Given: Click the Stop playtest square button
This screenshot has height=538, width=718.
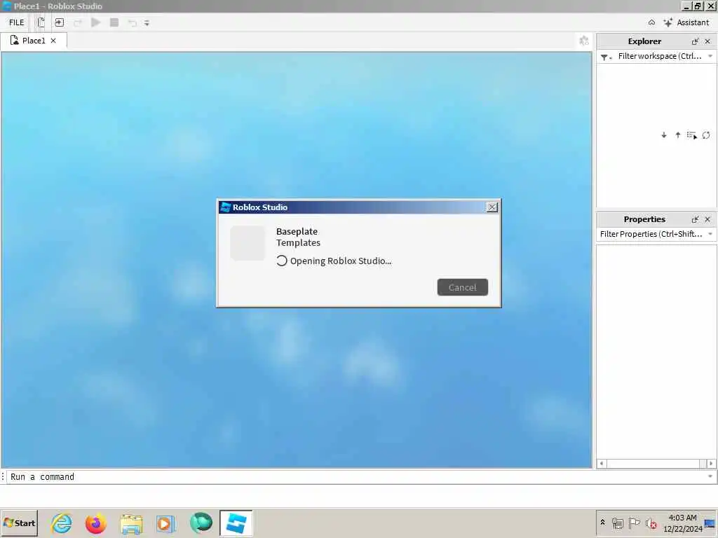Looking at the screenshot, I should click(114, 22).
